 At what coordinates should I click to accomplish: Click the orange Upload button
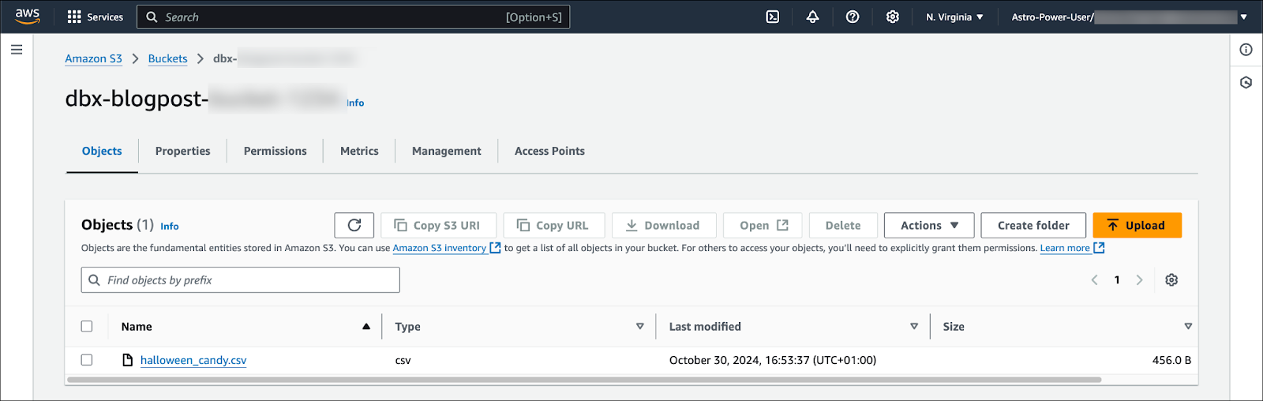pos(1137,225)
